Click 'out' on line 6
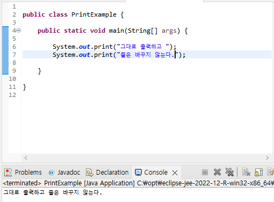This screenshot has width=274, height=202. tap(84, 47)
